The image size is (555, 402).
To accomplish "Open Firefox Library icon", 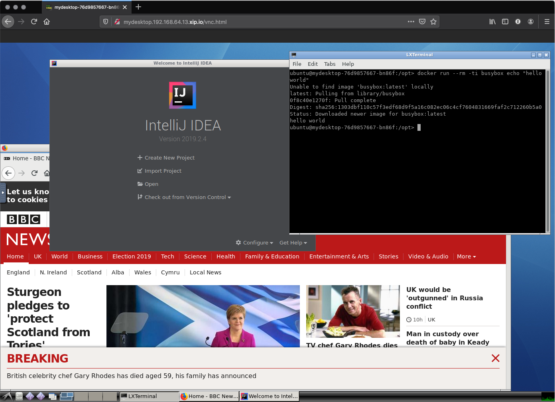I will pyautogui.click(x=492, y=22).
